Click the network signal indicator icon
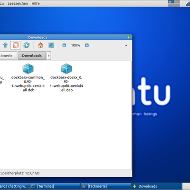 (x=188, y=3)
